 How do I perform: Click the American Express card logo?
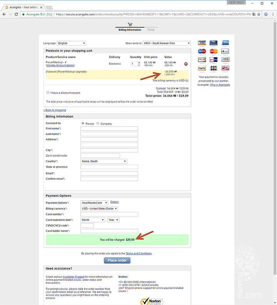225,43
